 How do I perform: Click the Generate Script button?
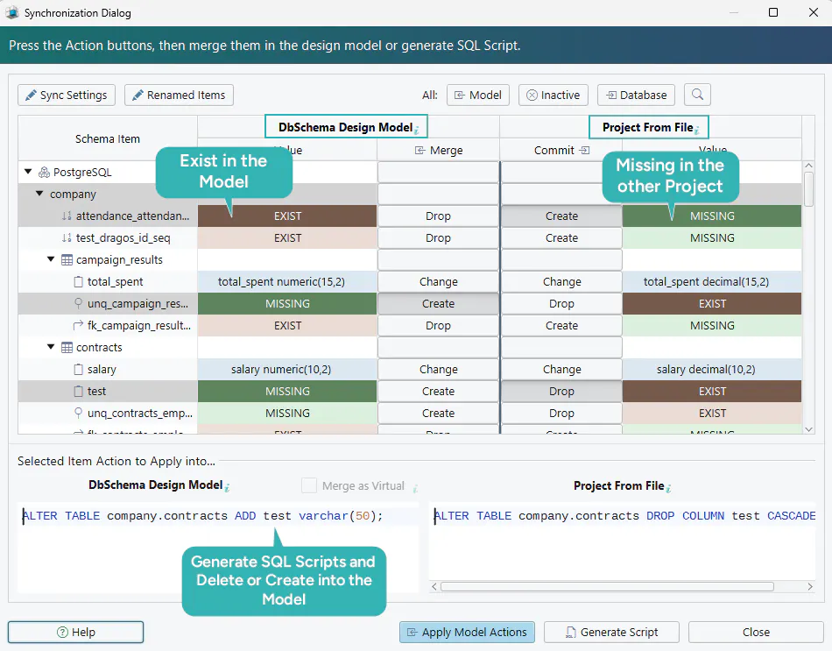click(611, 632)
